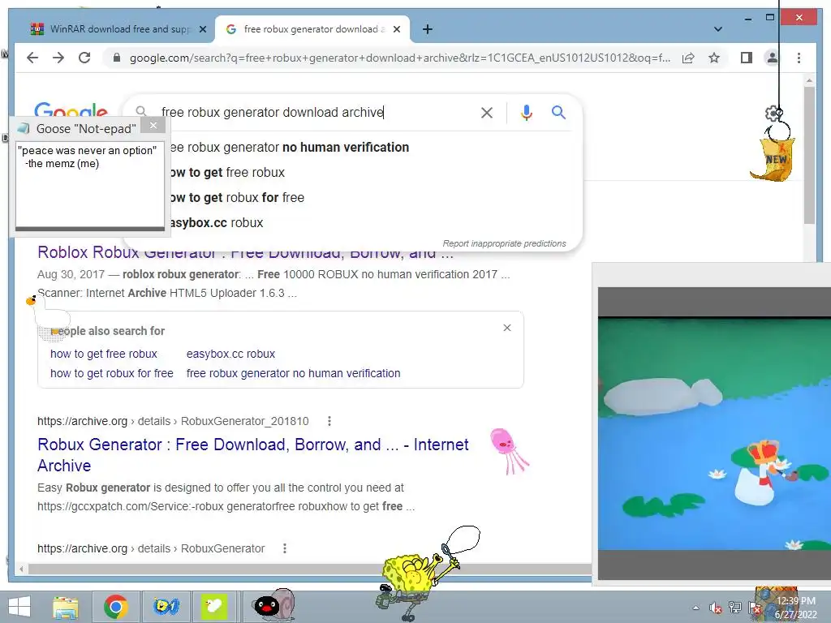
Task: Click the pink jellyfish sprite
Action: [509, 450]
